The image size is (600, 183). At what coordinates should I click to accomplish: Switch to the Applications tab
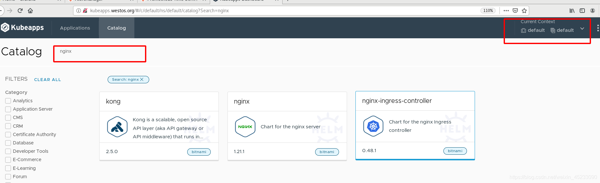pos(75,28)
